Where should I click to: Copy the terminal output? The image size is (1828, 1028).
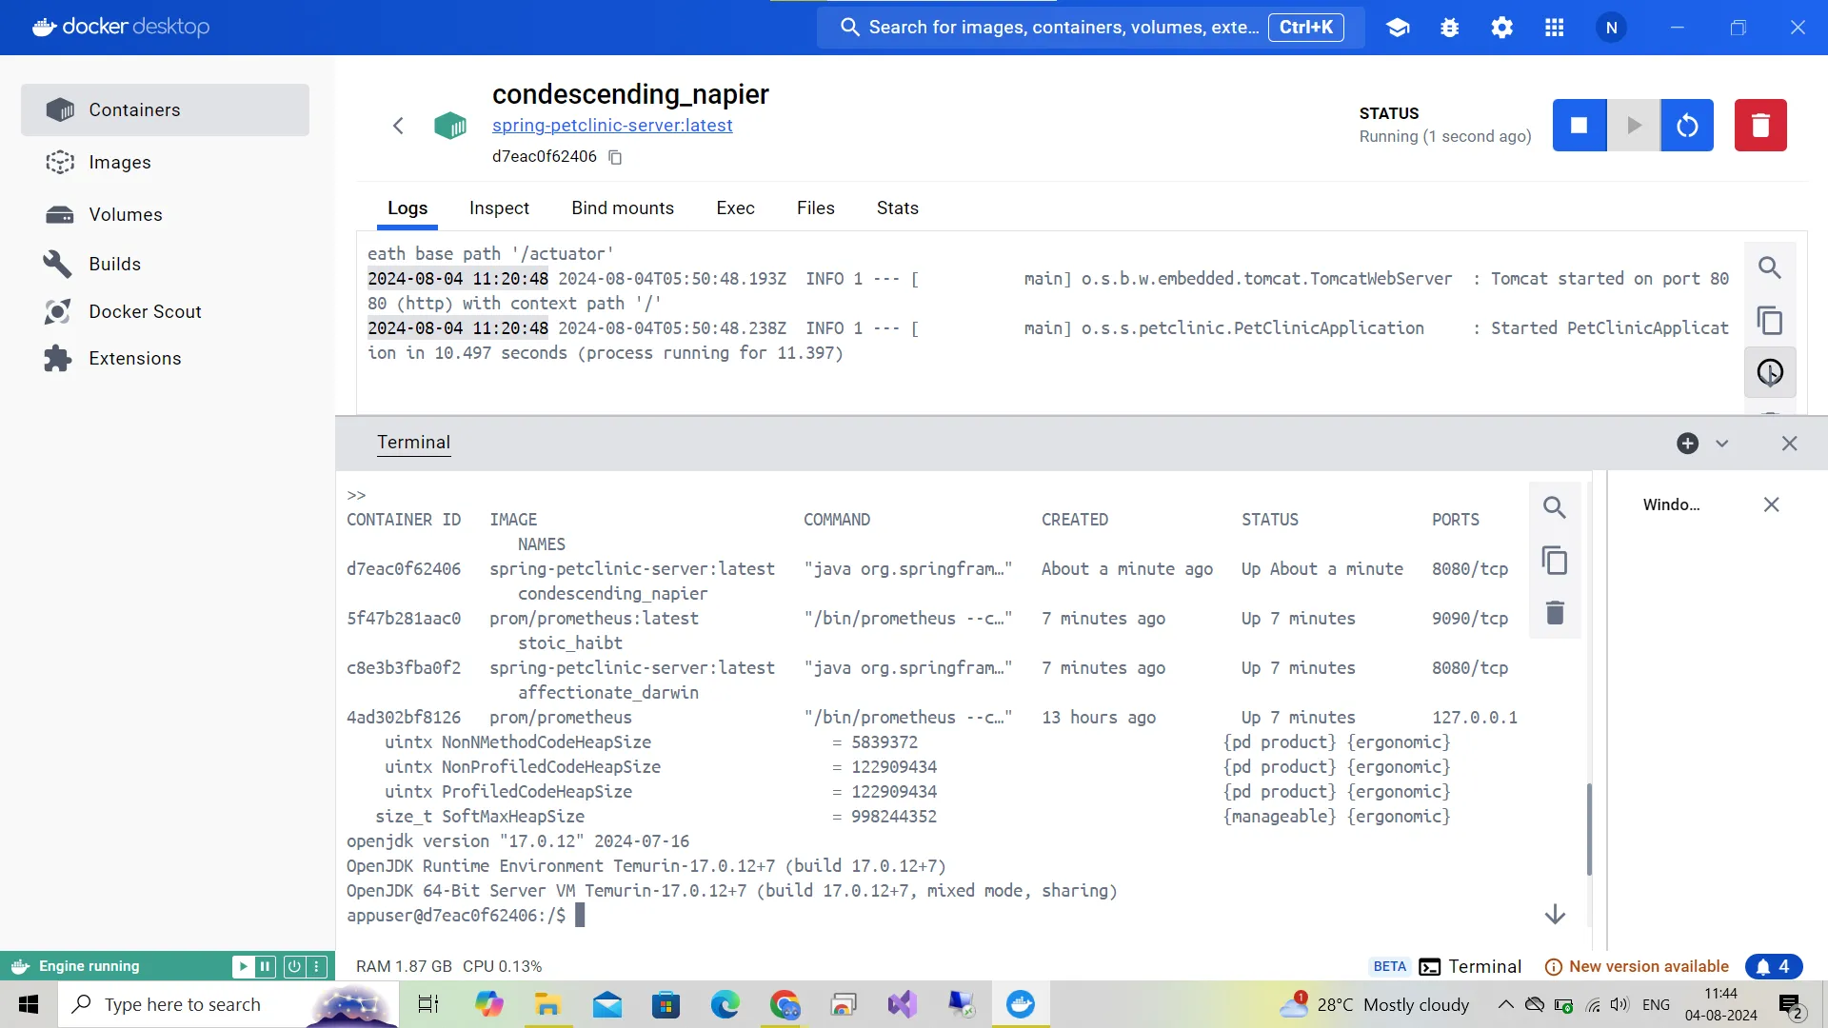pos(1555,561)
